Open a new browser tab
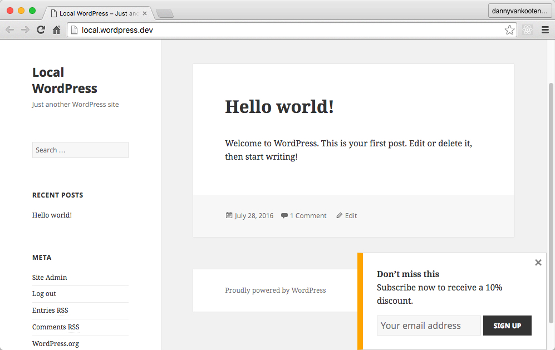This screenshot has height=350, width=555. tap(165, 13)
